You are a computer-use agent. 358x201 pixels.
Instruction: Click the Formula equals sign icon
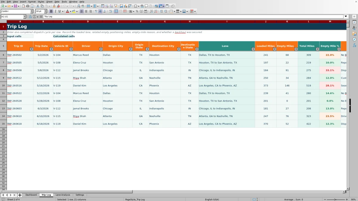click(x=41, y=17)
